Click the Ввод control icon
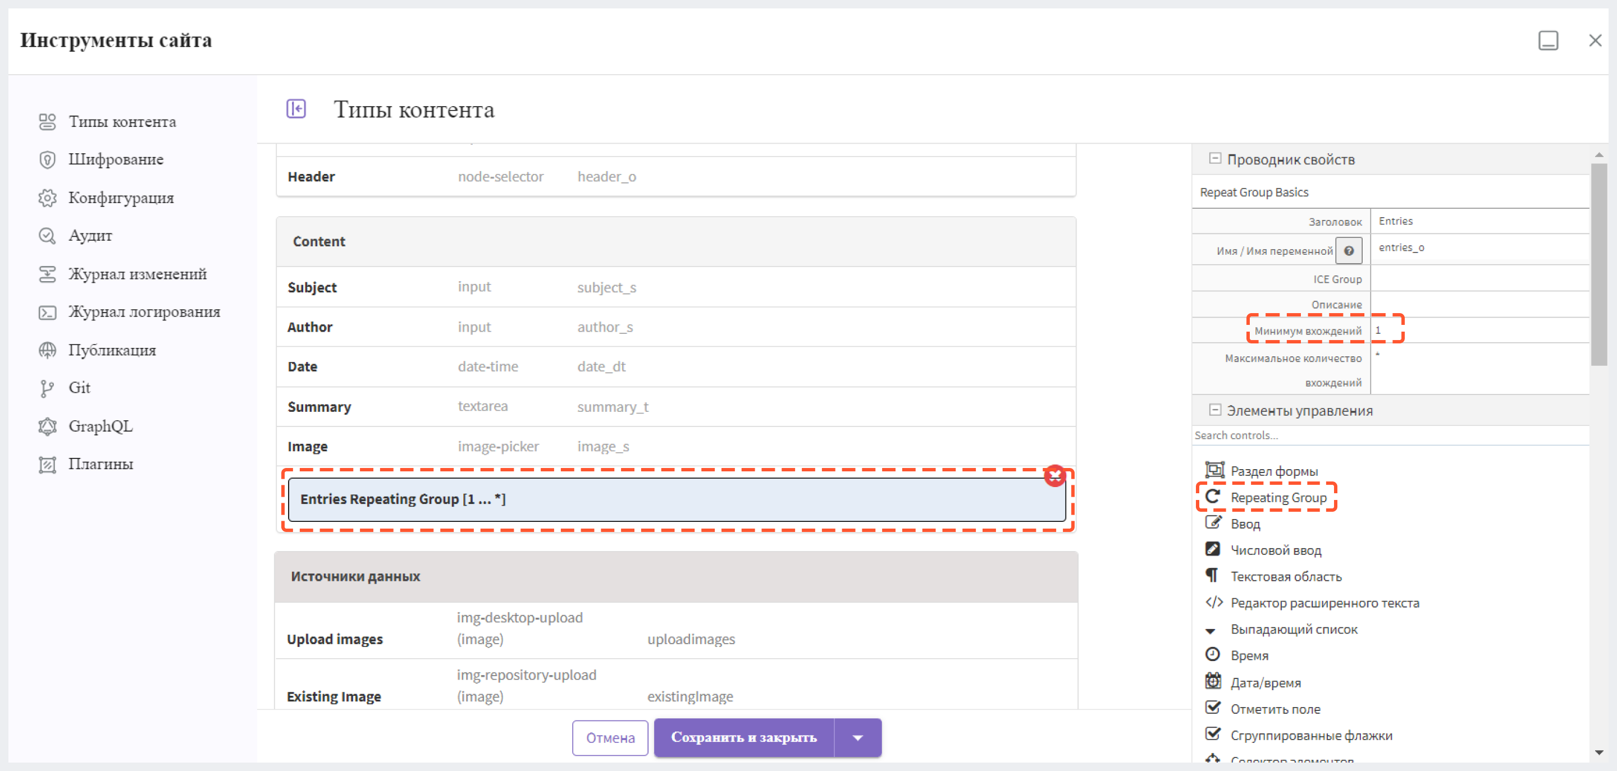The image size is (1617, 771). pyautogui.click(x=1213, y=522)
